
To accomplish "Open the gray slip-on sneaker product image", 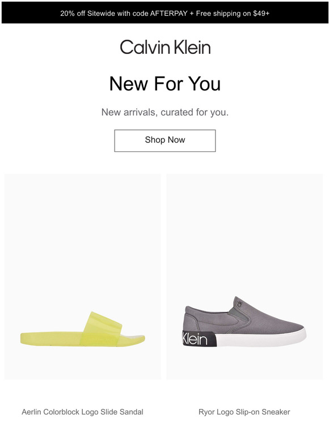I will point(244,277).
